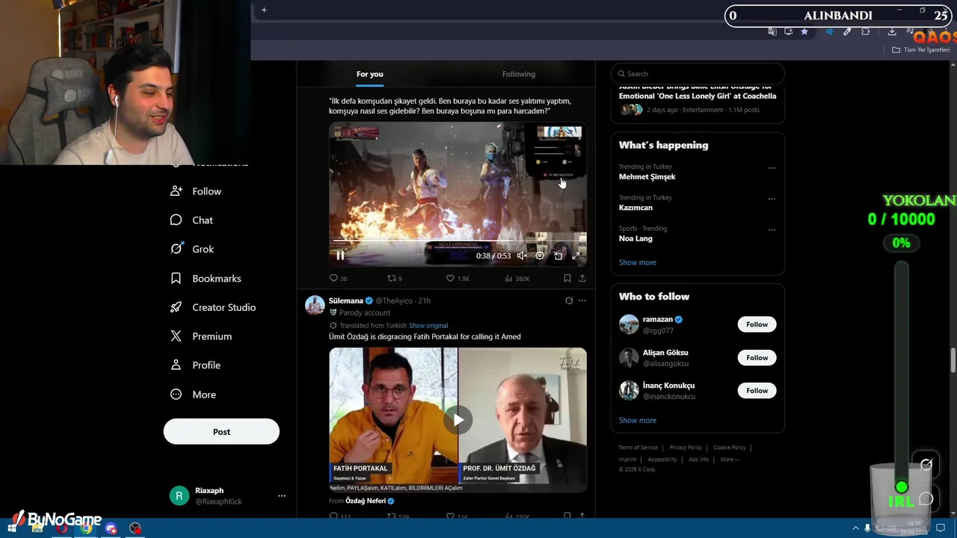Follow İnanç Konukçu
Screen dimensions: 957x538
click(757, 390)
